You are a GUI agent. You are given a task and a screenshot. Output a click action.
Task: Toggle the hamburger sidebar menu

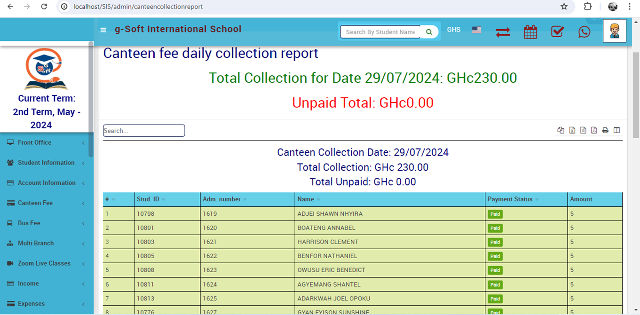103,30
